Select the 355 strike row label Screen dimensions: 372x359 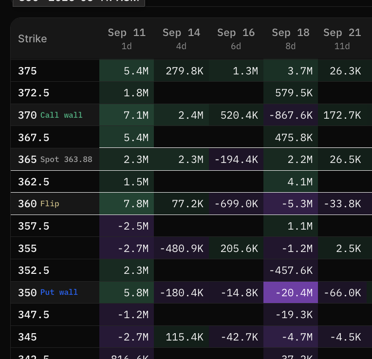pos(28,249)
